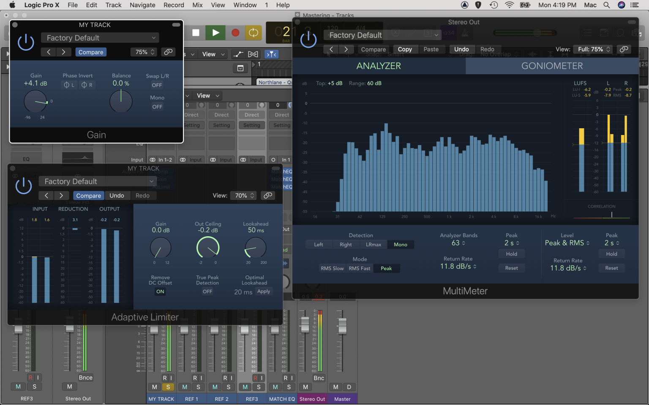The width and height of the screenshot is (649, 405).
Task: Open the Mix menu
Action: (197, 5)
